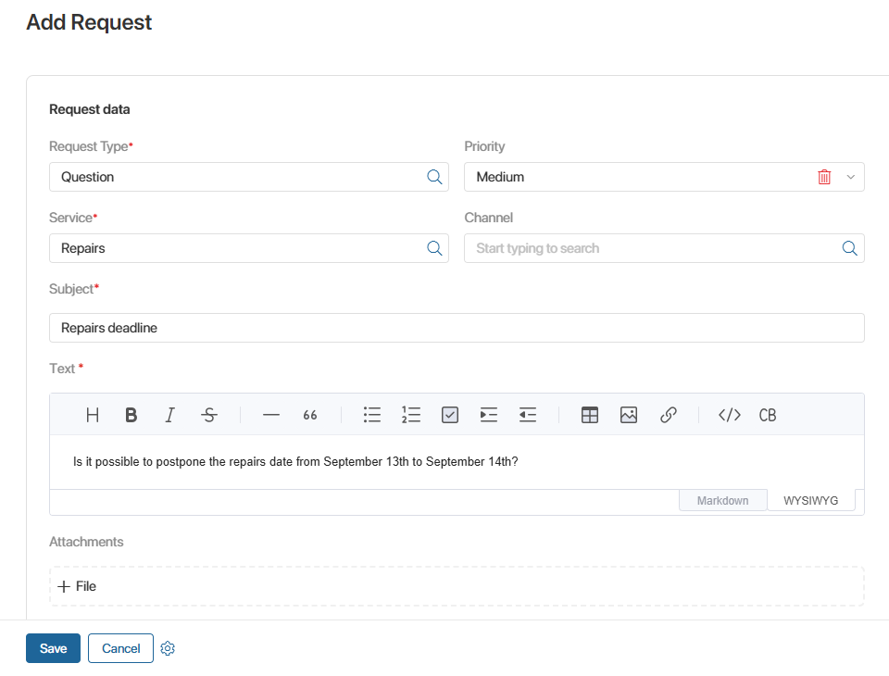Expand the Priority dropdown chevron
The height and width of the screenshot is (676, 889).
tap(851, 177)
